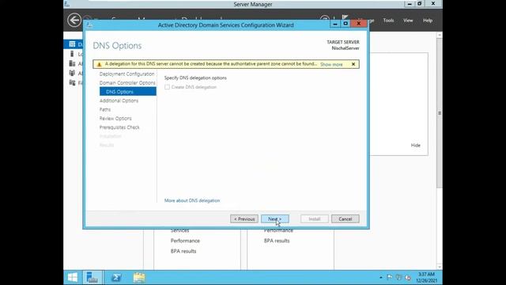This screenshot has width=506, height=285.
Task: Click the network icon in system tray
Action: (x=398, y=277)
